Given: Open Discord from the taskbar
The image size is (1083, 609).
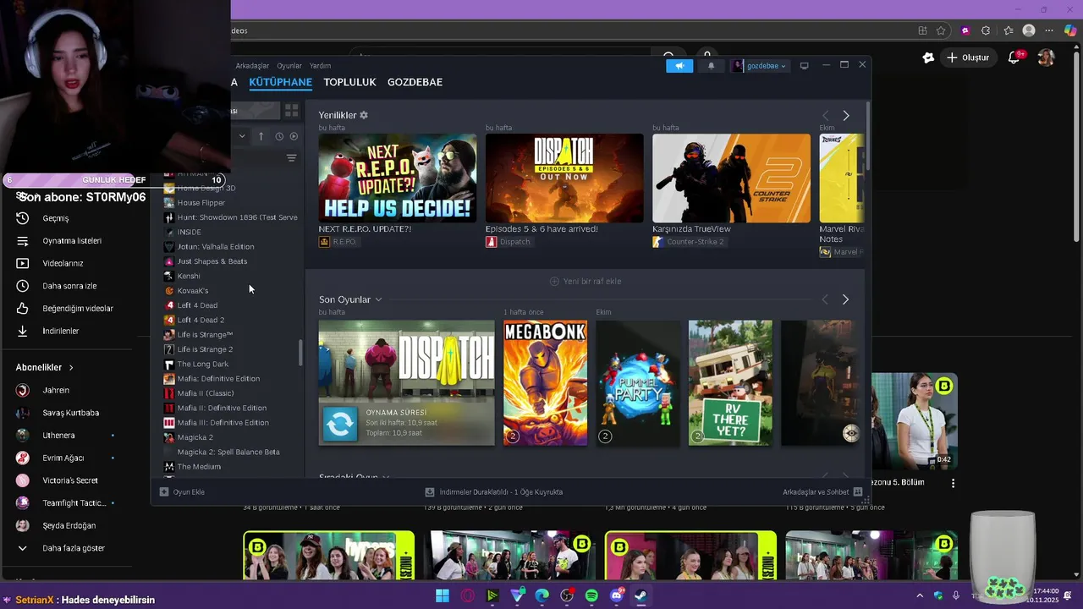Looking at the screenshot, I should pos(617,595).
